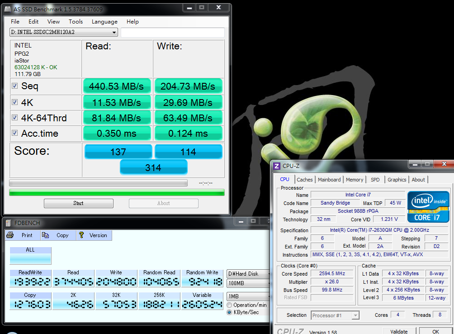
Task: Click the 2K test button in FDBENCH
Action: tap(73, 301)
